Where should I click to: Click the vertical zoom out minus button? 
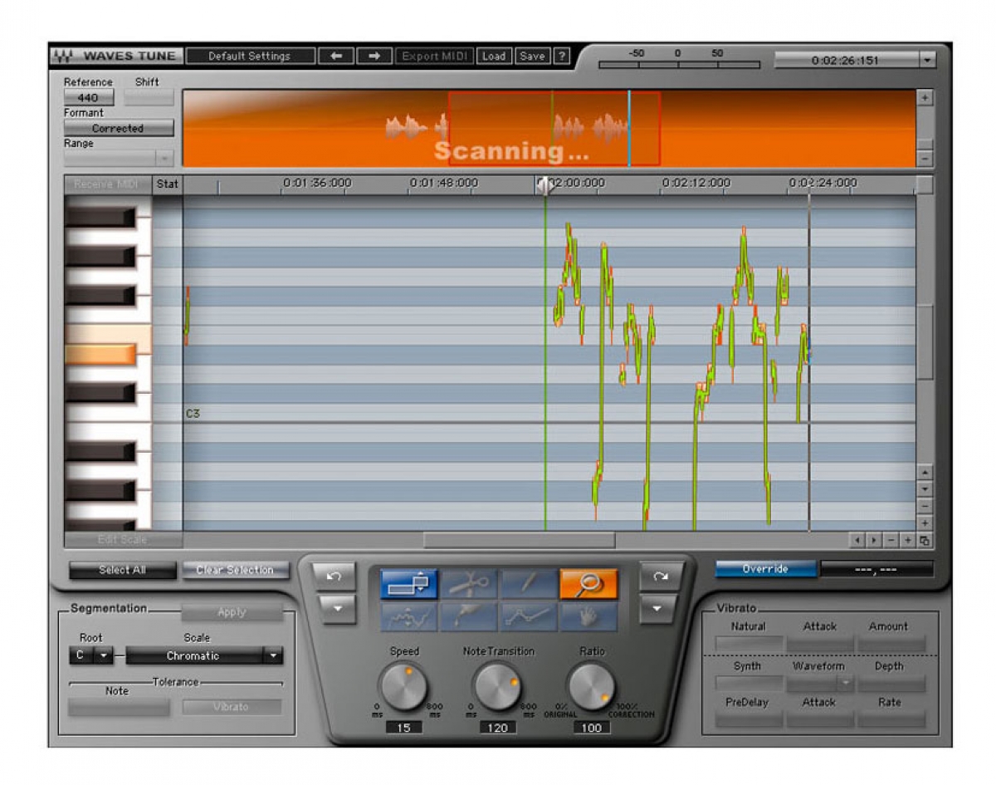pos(925,506)
